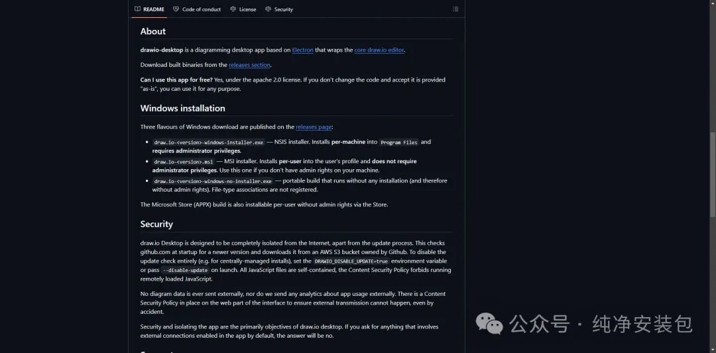Open the releases page link

coord(314,127)
